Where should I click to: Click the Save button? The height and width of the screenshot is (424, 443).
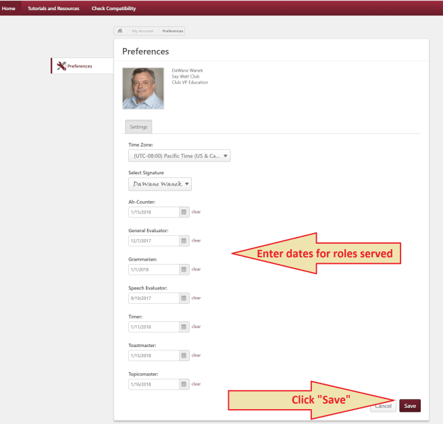410,406
